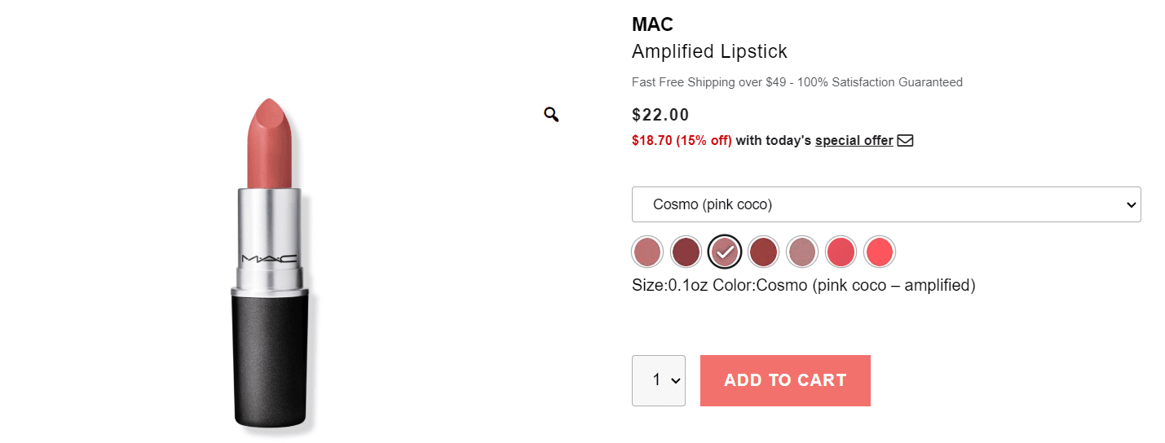The image size is (1165, 443).
Task: Click the $18.70 (15% off) discount text
Action: pyautogui.click(x=682, y=140)
